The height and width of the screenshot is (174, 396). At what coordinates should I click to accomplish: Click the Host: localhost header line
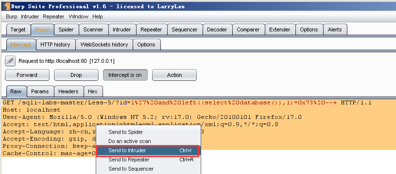point(32,110)
